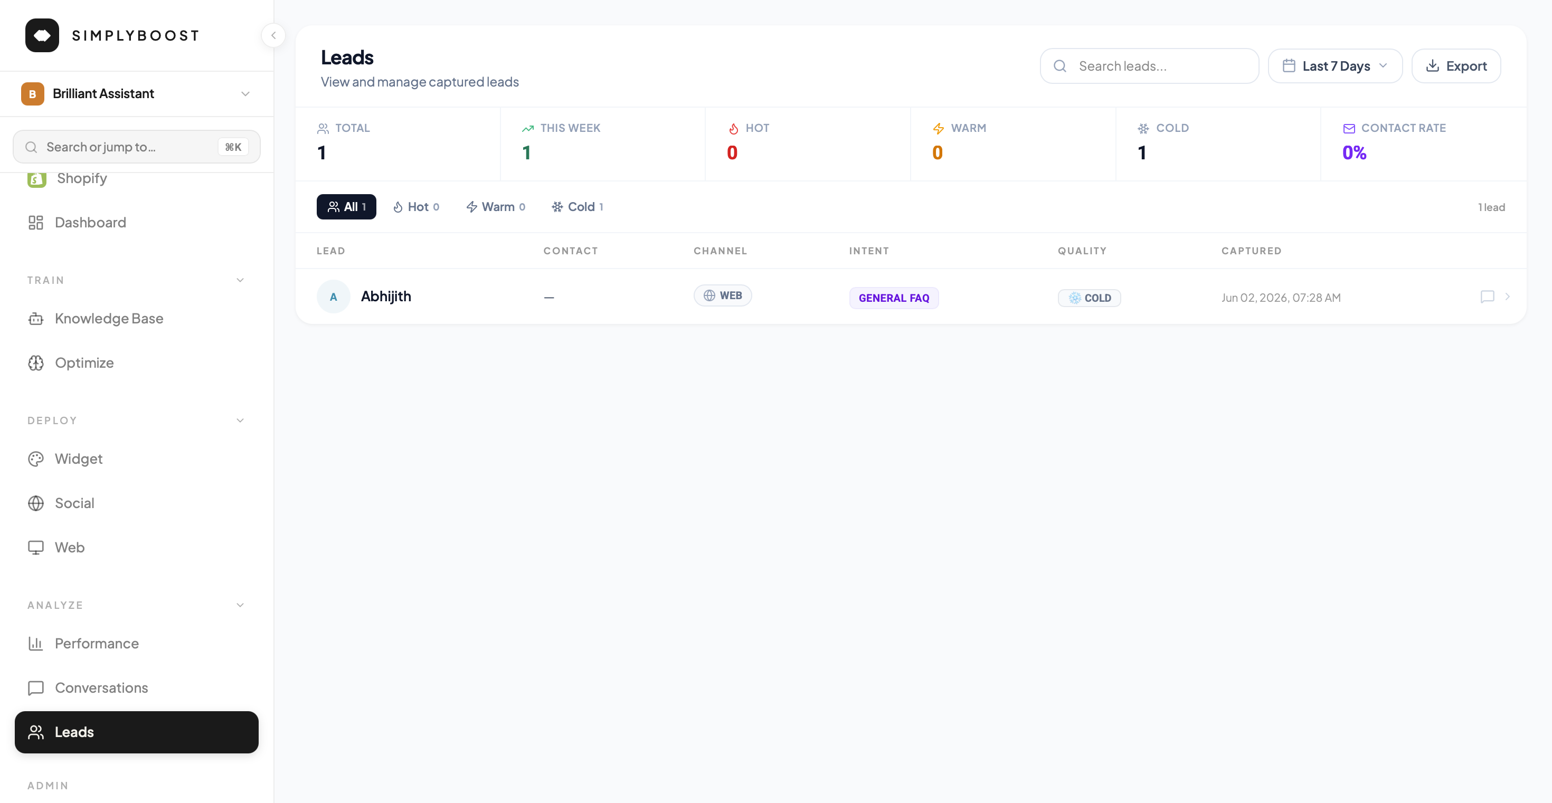This screenshot has width=1552, height=803.
Task: Click the magnifier icon in Search leads
Action: tap(1060, 66)
